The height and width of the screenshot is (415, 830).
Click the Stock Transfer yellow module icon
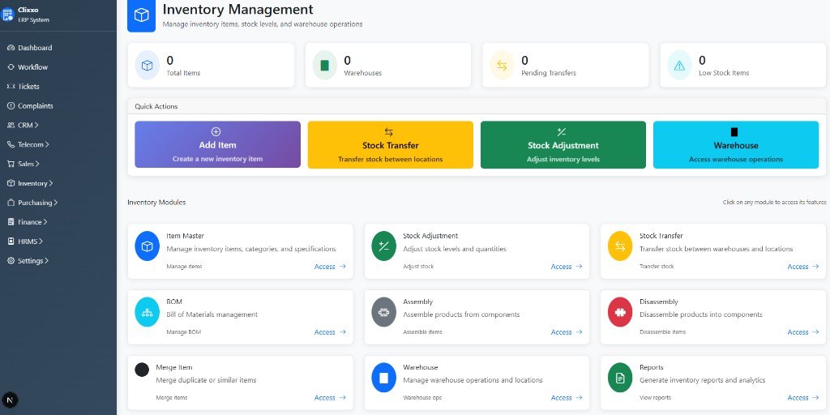click(x=620, y=246)
